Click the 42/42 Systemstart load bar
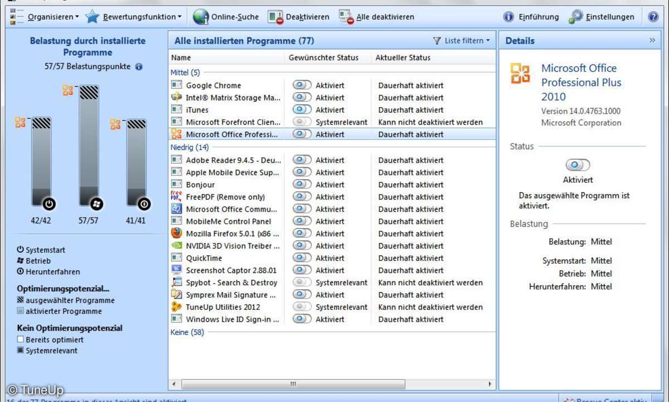Image resolution: width=669 pixels, height=402 pixels. click(x=41, y=161)
